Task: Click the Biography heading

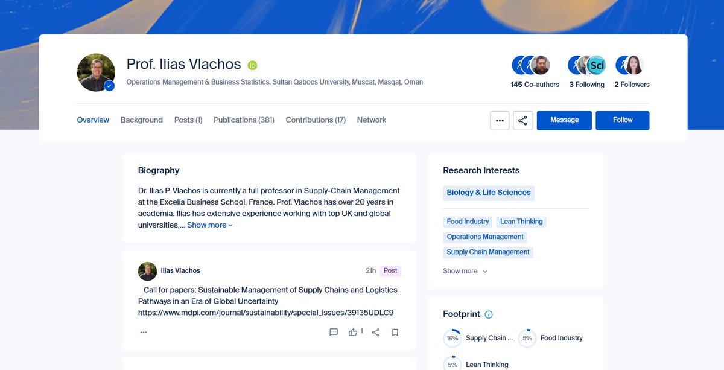Action: point(159,171)
